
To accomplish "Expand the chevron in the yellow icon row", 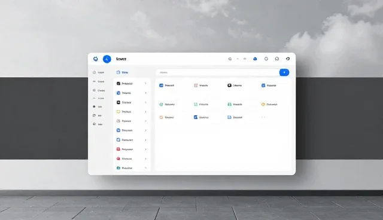I will pyautogui.click(x=145, y=112).
